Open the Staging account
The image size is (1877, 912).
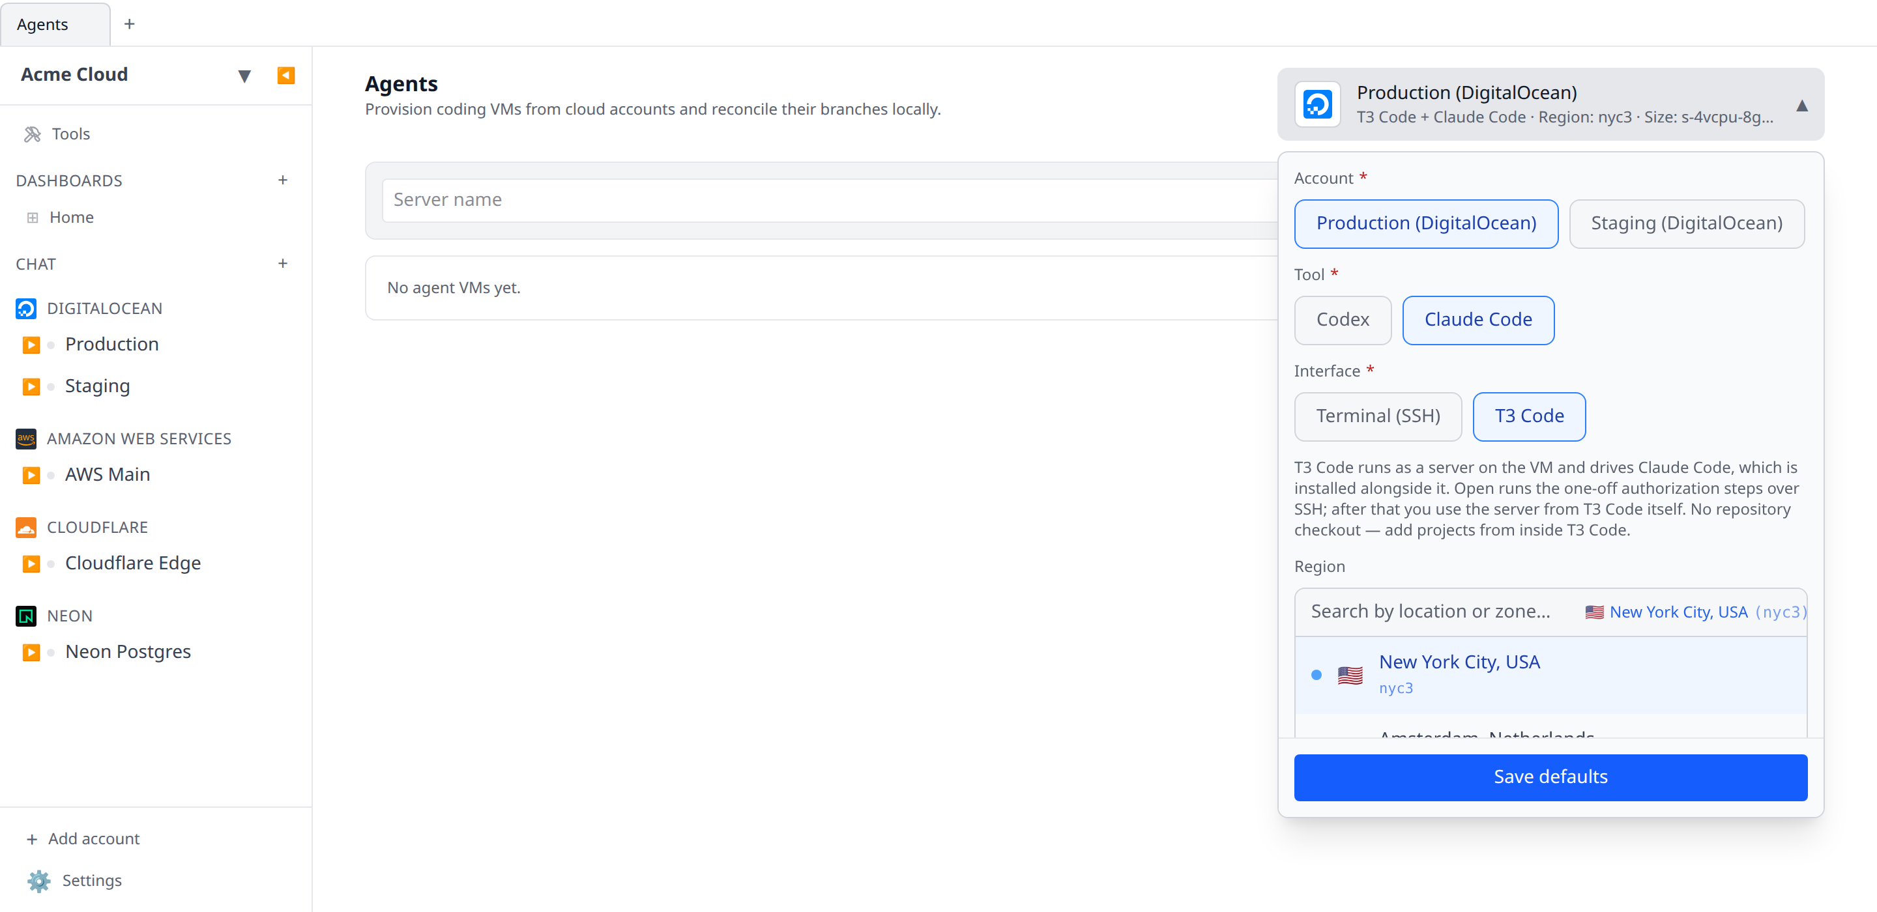[98, 386]
